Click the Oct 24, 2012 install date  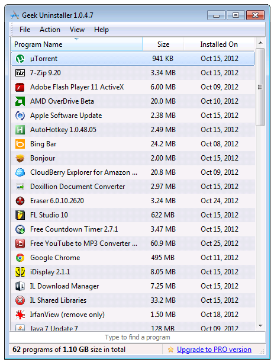(x=220, y=201)
